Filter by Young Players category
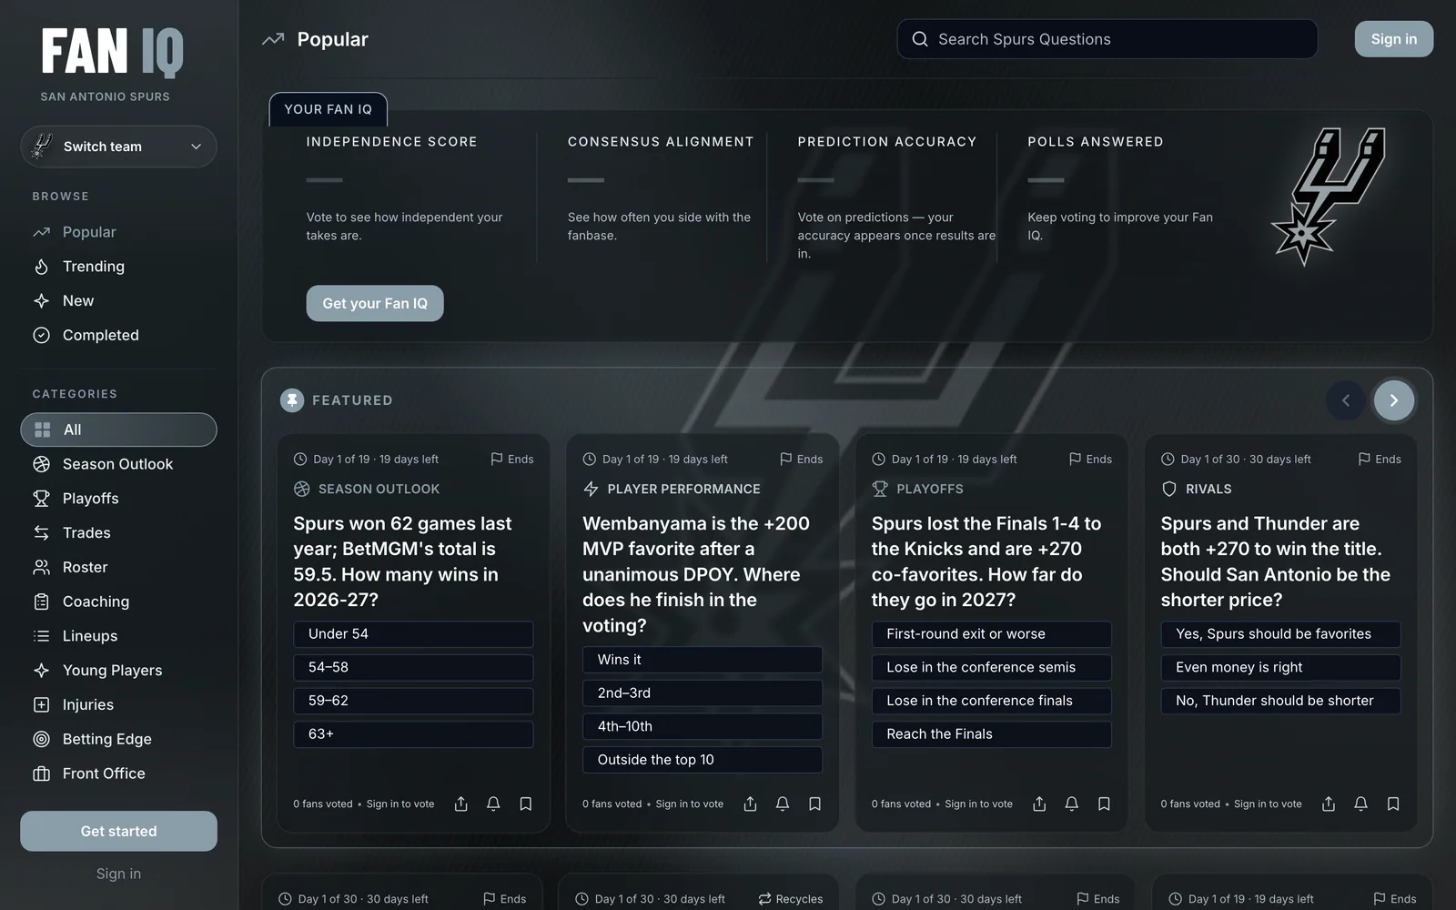Viewport: 1456px width, 910px height. [x=118, y=671]
